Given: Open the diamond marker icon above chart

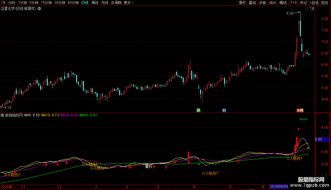Looking at the screenshot, I should [x=307, y=9].
